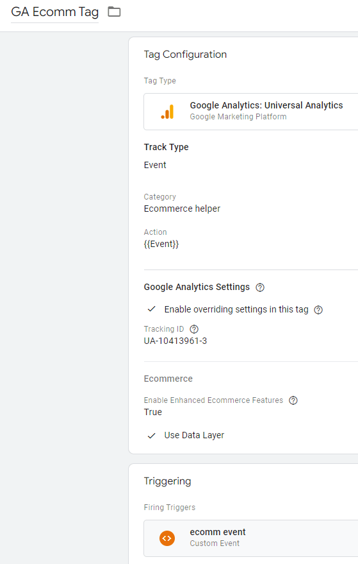This screenshot has height=564, width=358.
Task: Click the Triggering section heading
Action: click(167, 481)
